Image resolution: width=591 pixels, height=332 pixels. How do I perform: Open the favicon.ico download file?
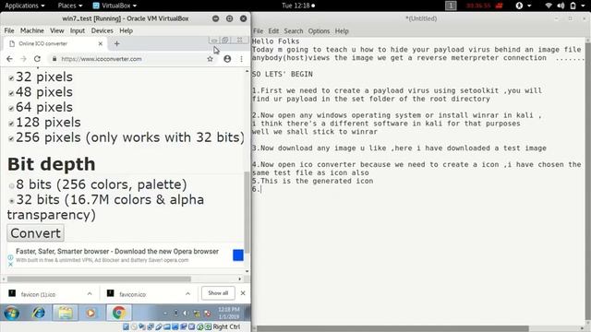click(133, 294)
